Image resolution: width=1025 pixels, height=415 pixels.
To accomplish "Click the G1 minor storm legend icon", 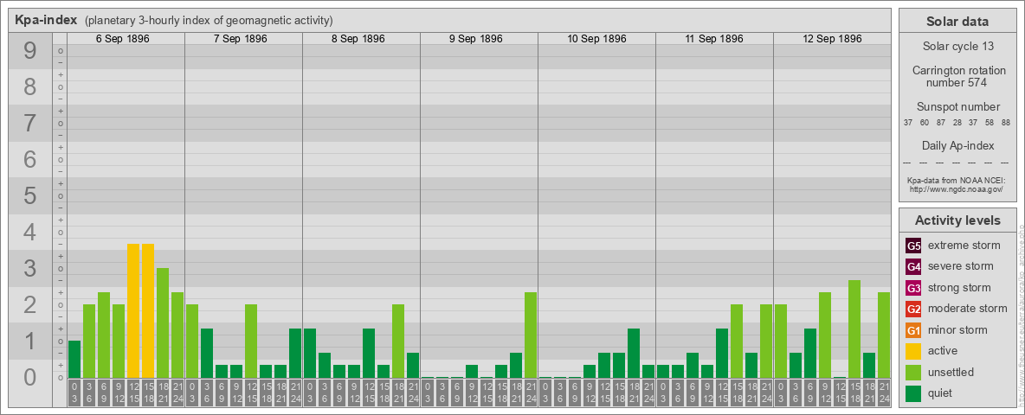I will [913, 330].
